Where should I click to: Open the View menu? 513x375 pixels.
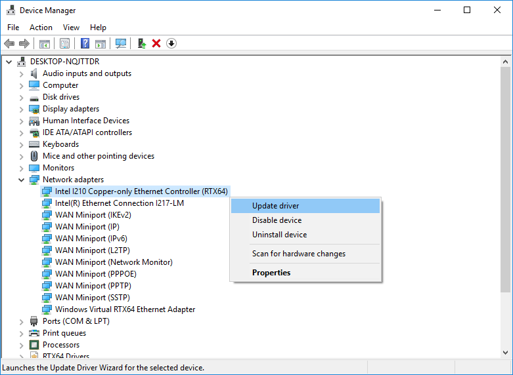pyautogui.click(x=71, y=28)
